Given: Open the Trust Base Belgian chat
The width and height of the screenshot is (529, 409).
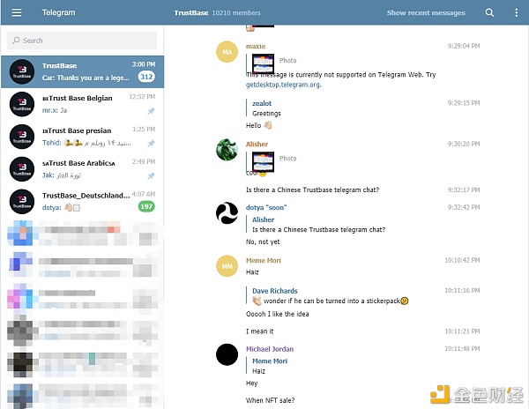Looking at the screenshot, I should click(x=82, y=104).
